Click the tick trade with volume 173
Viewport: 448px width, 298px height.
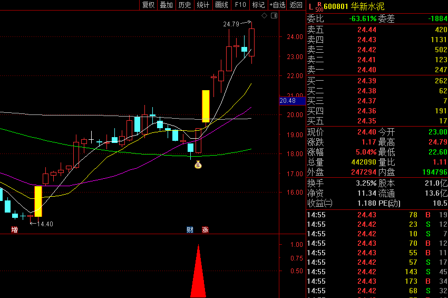411,282
